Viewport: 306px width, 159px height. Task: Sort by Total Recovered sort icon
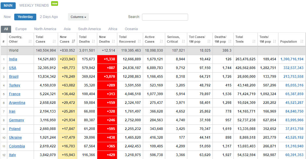point(139,41)
